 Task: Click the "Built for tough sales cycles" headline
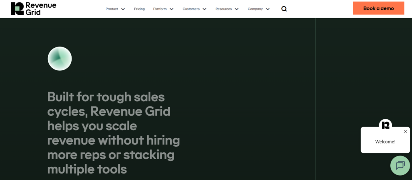tap(113, 132)
